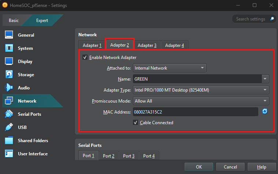Switch to the Adapter 3 tab

coord(147,45)
